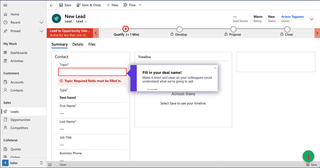Select the Develop stage marker

point(179,29)
